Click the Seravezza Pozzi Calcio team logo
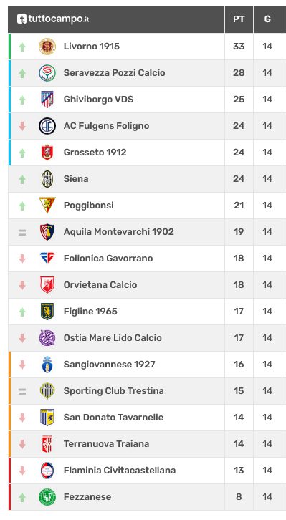Screen dimensions: 286x520 47,73
